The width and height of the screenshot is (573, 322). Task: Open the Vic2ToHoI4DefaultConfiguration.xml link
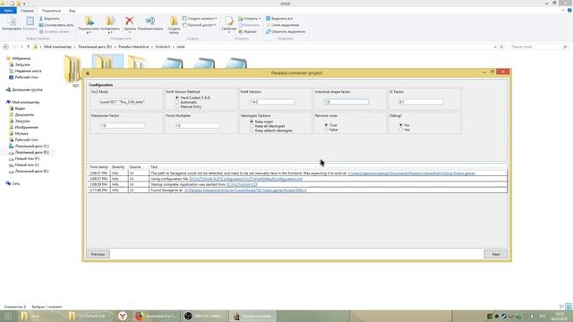[245, 179]
